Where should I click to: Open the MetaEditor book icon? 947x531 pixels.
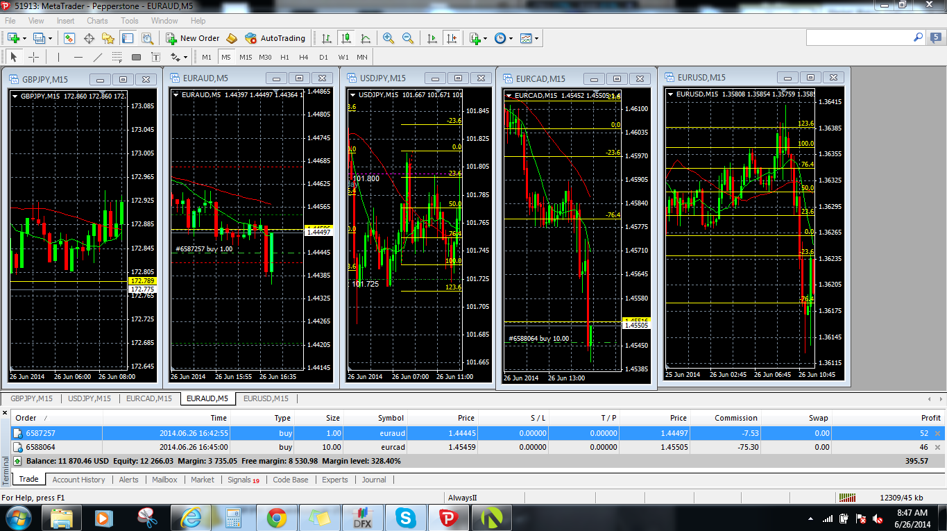[x=232, y=38]
